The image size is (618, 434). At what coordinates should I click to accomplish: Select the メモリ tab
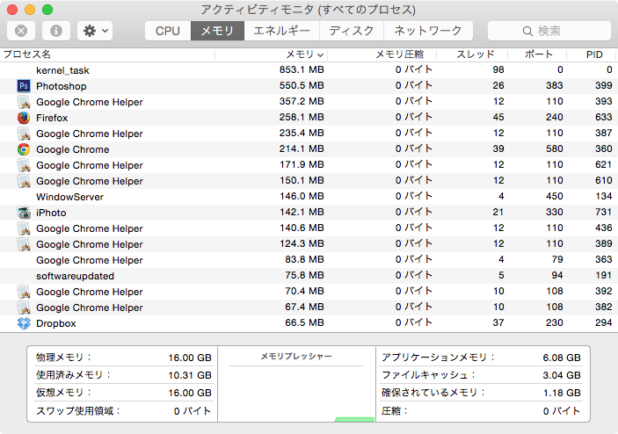pos(217,31)
